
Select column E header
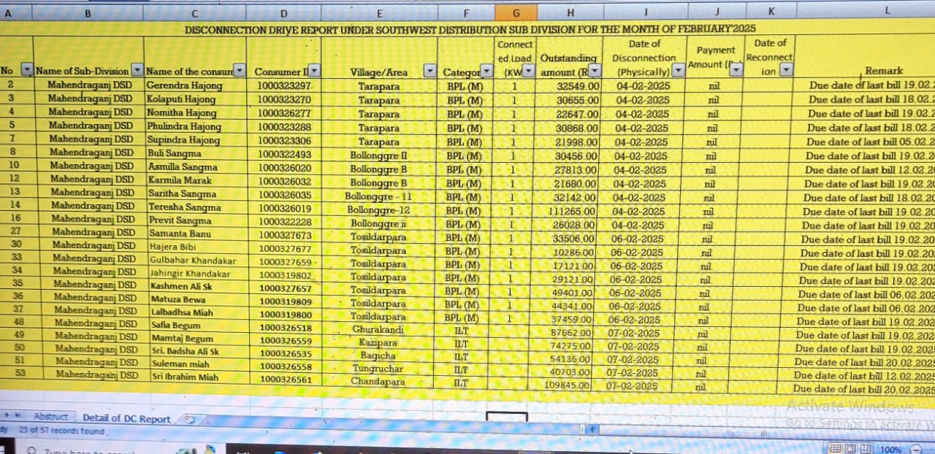pos(379,13)
